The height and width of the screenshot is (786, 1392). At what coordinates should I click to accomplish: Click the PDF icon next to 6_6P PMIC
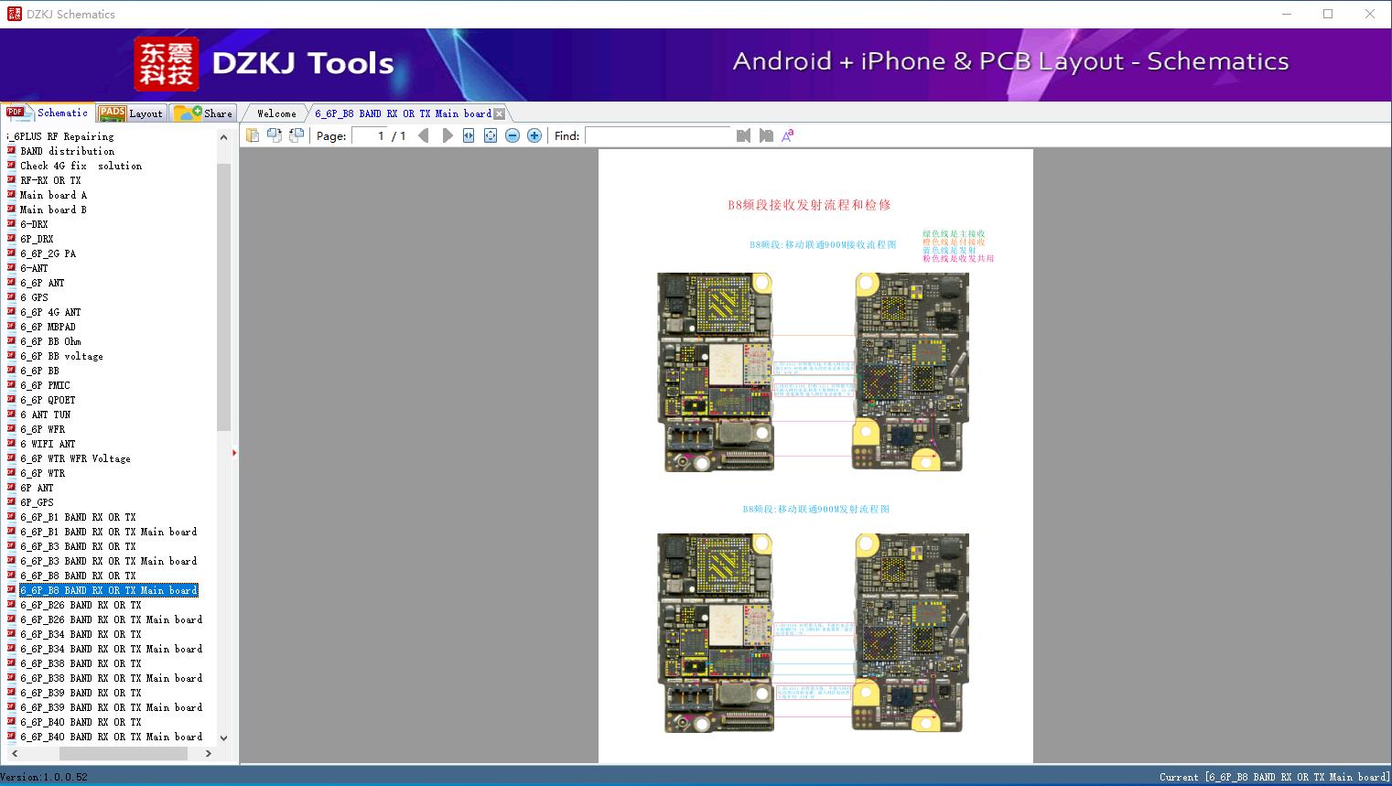pyautogui.click(x=11, y=385)
